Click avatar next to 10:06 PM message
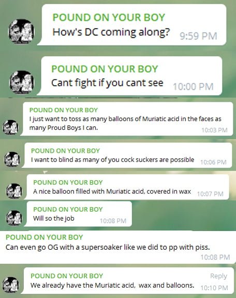The height and width of the screenshot is (298, 236). coord(12,159)
